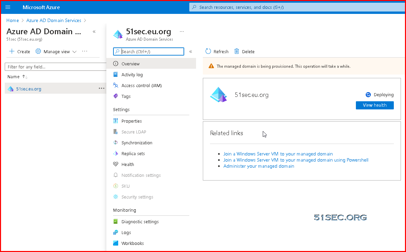Click the 51sec.eu.org resource icon in the list
Image resolution: width=406 pixels, height=252 pixels.
click(10, 89)
